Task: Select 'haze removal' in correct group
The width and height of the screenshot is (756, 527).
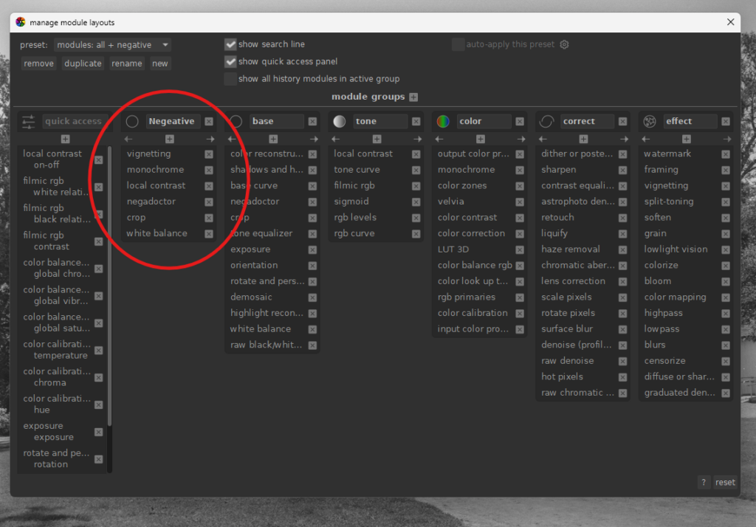Action: (x=571, y=249)
